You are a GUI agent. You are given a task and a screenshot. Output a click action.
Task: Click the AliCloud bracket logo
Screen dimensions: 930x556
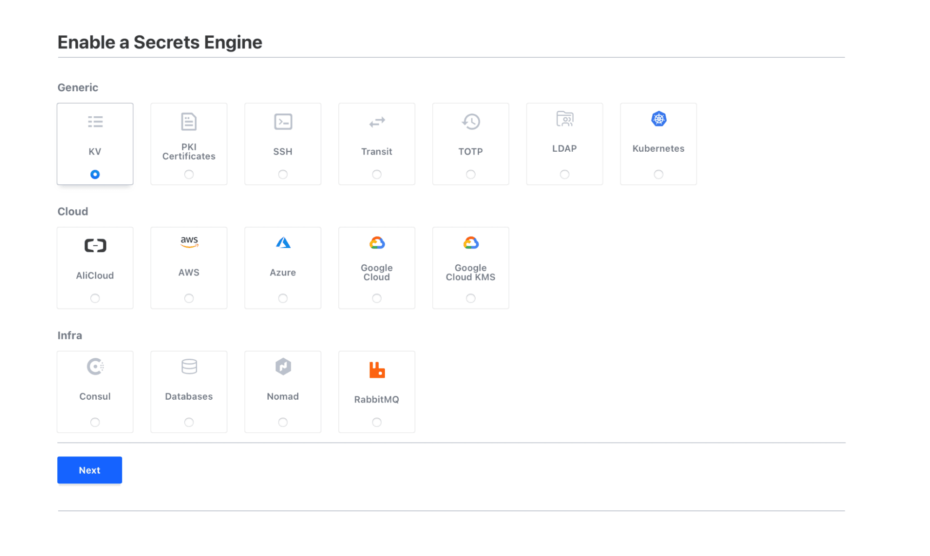coord(95,245)
